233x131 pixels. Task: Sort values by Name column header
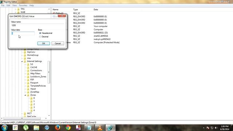(55, 9)
